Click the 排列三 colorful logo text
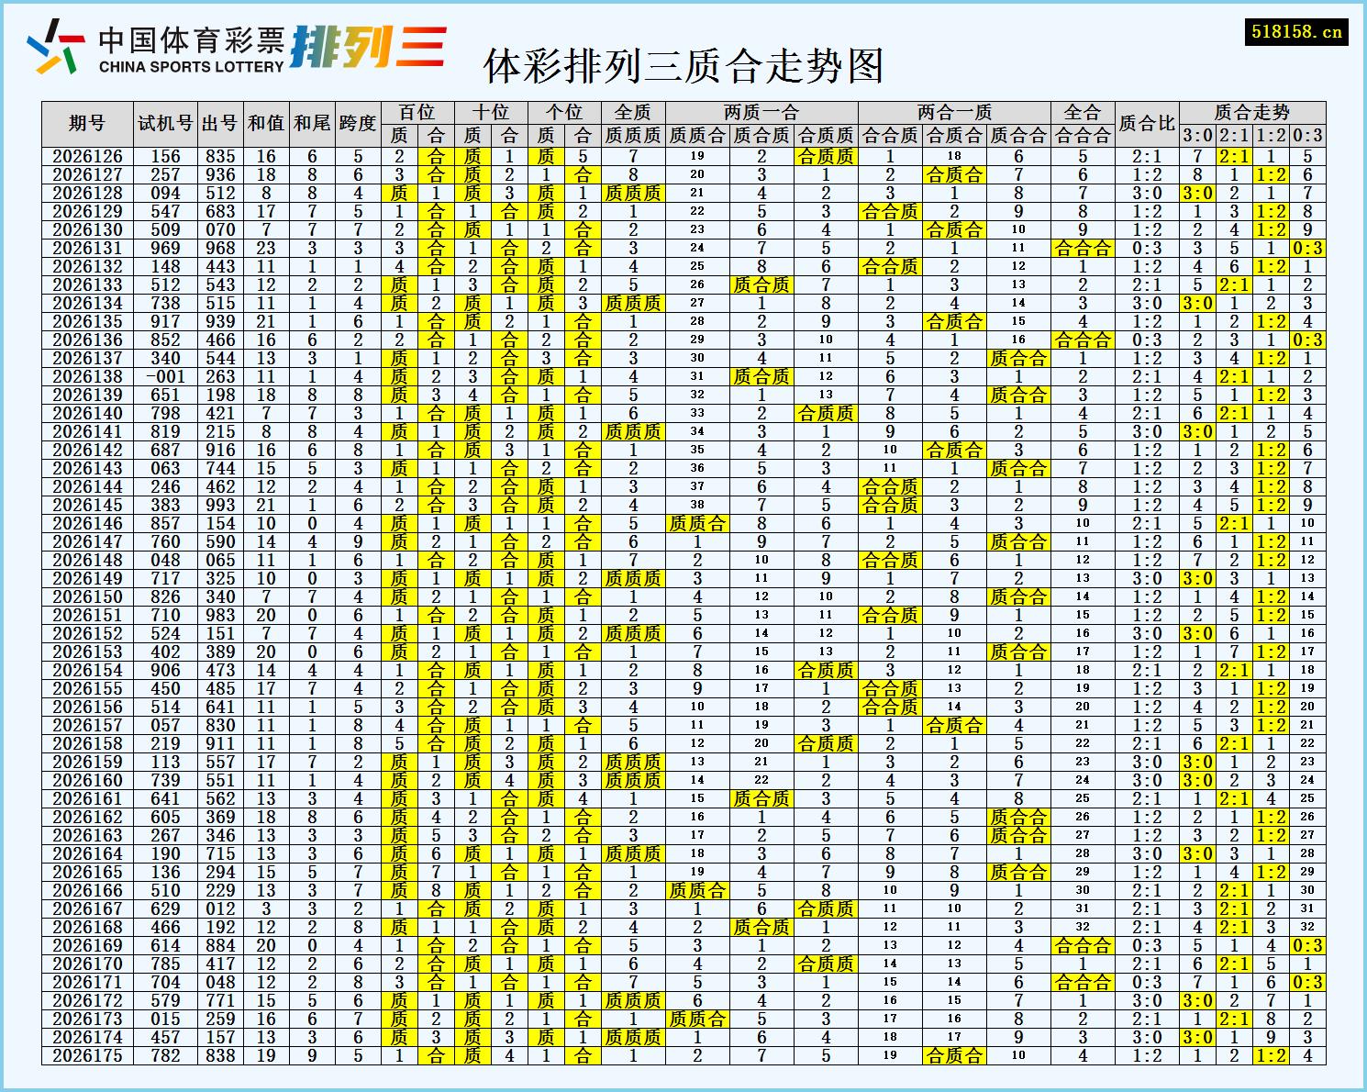 (x=369, y=46)
